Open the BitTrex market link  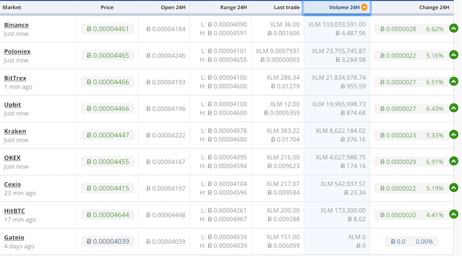pos(16,78)
